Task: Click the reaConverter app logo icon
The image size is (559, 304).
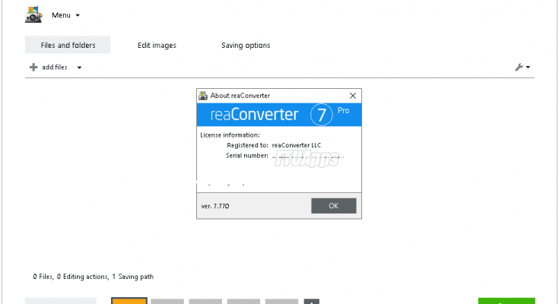Action: [x=33, y=14]
